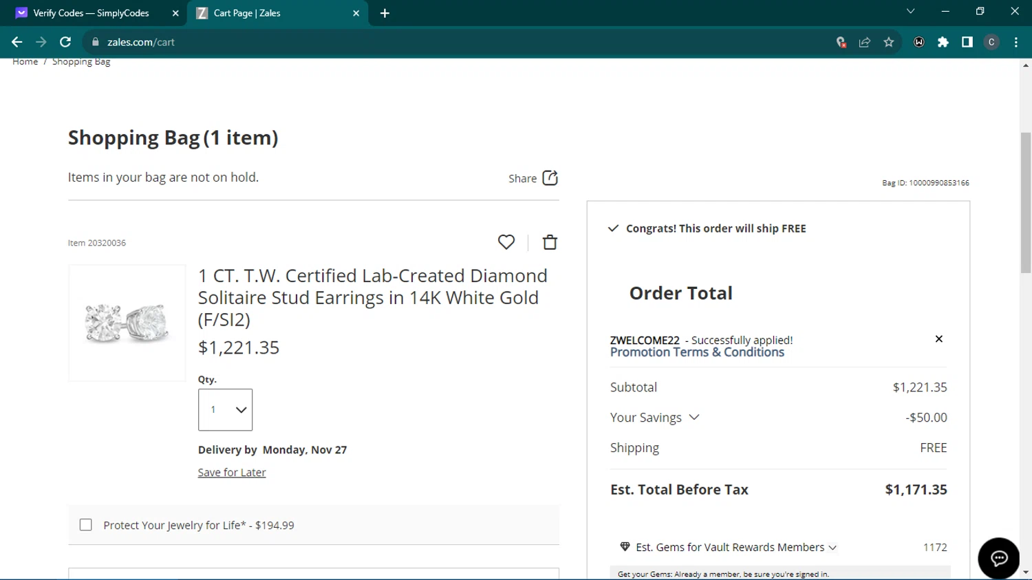Open the tab search chevron
Image resolution: width=1032 pixels, height=580 pixels.
(910, 12)
